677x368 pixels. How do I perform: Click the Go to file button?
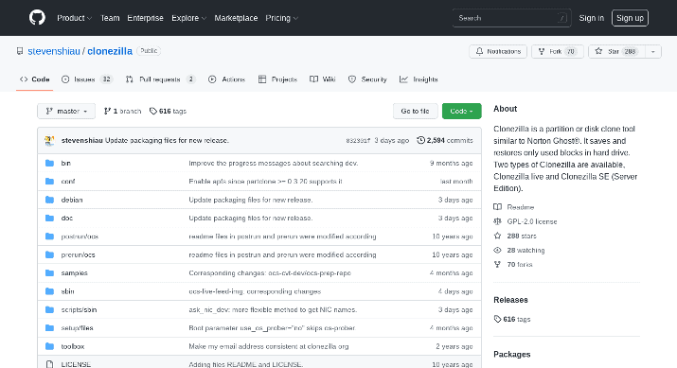(415, 111)
